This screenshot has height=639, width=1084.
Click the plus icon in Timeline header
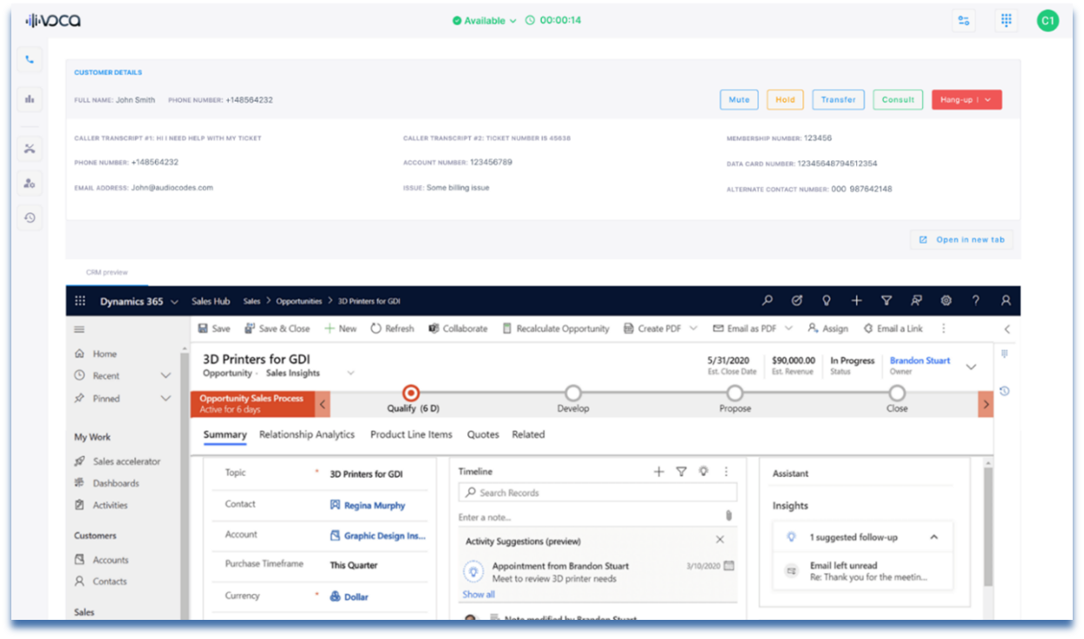click(659, 472)
